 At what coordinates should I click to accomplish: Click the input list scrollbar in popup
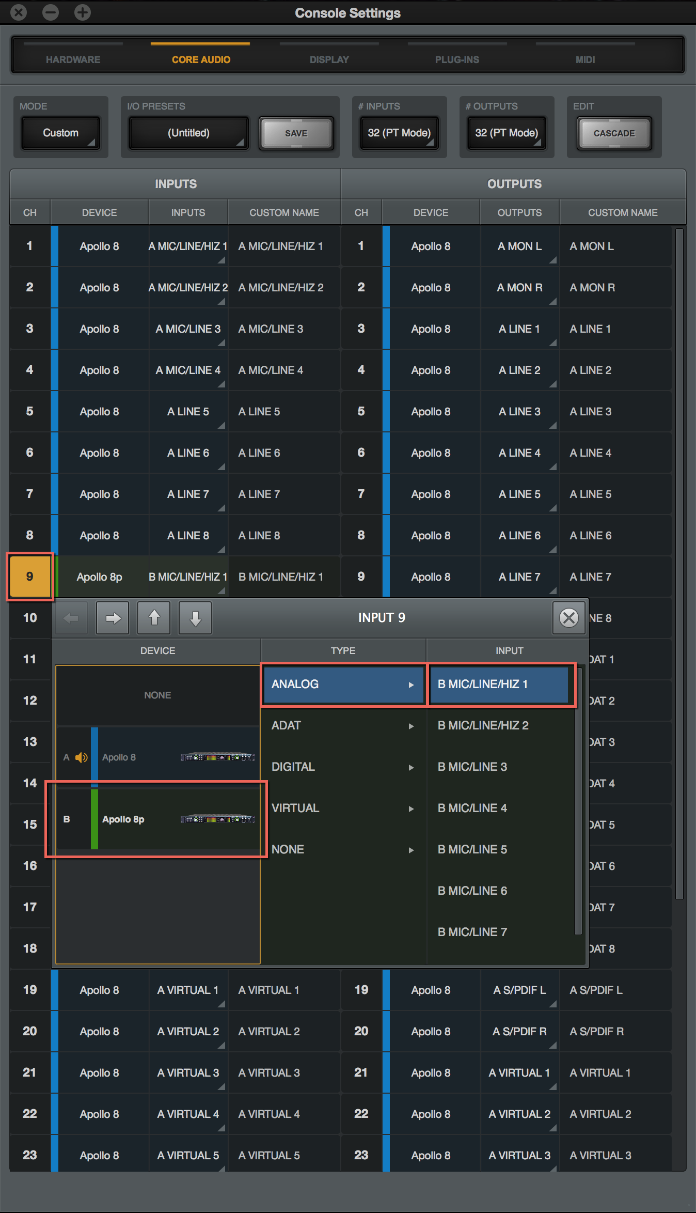pyautogui.click(x=578, y=801)
